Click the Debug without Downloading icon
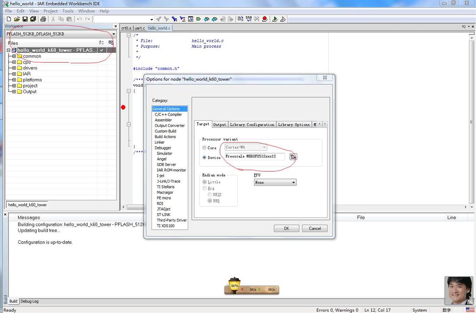This screenshot has width=476, height=313. 283,19
